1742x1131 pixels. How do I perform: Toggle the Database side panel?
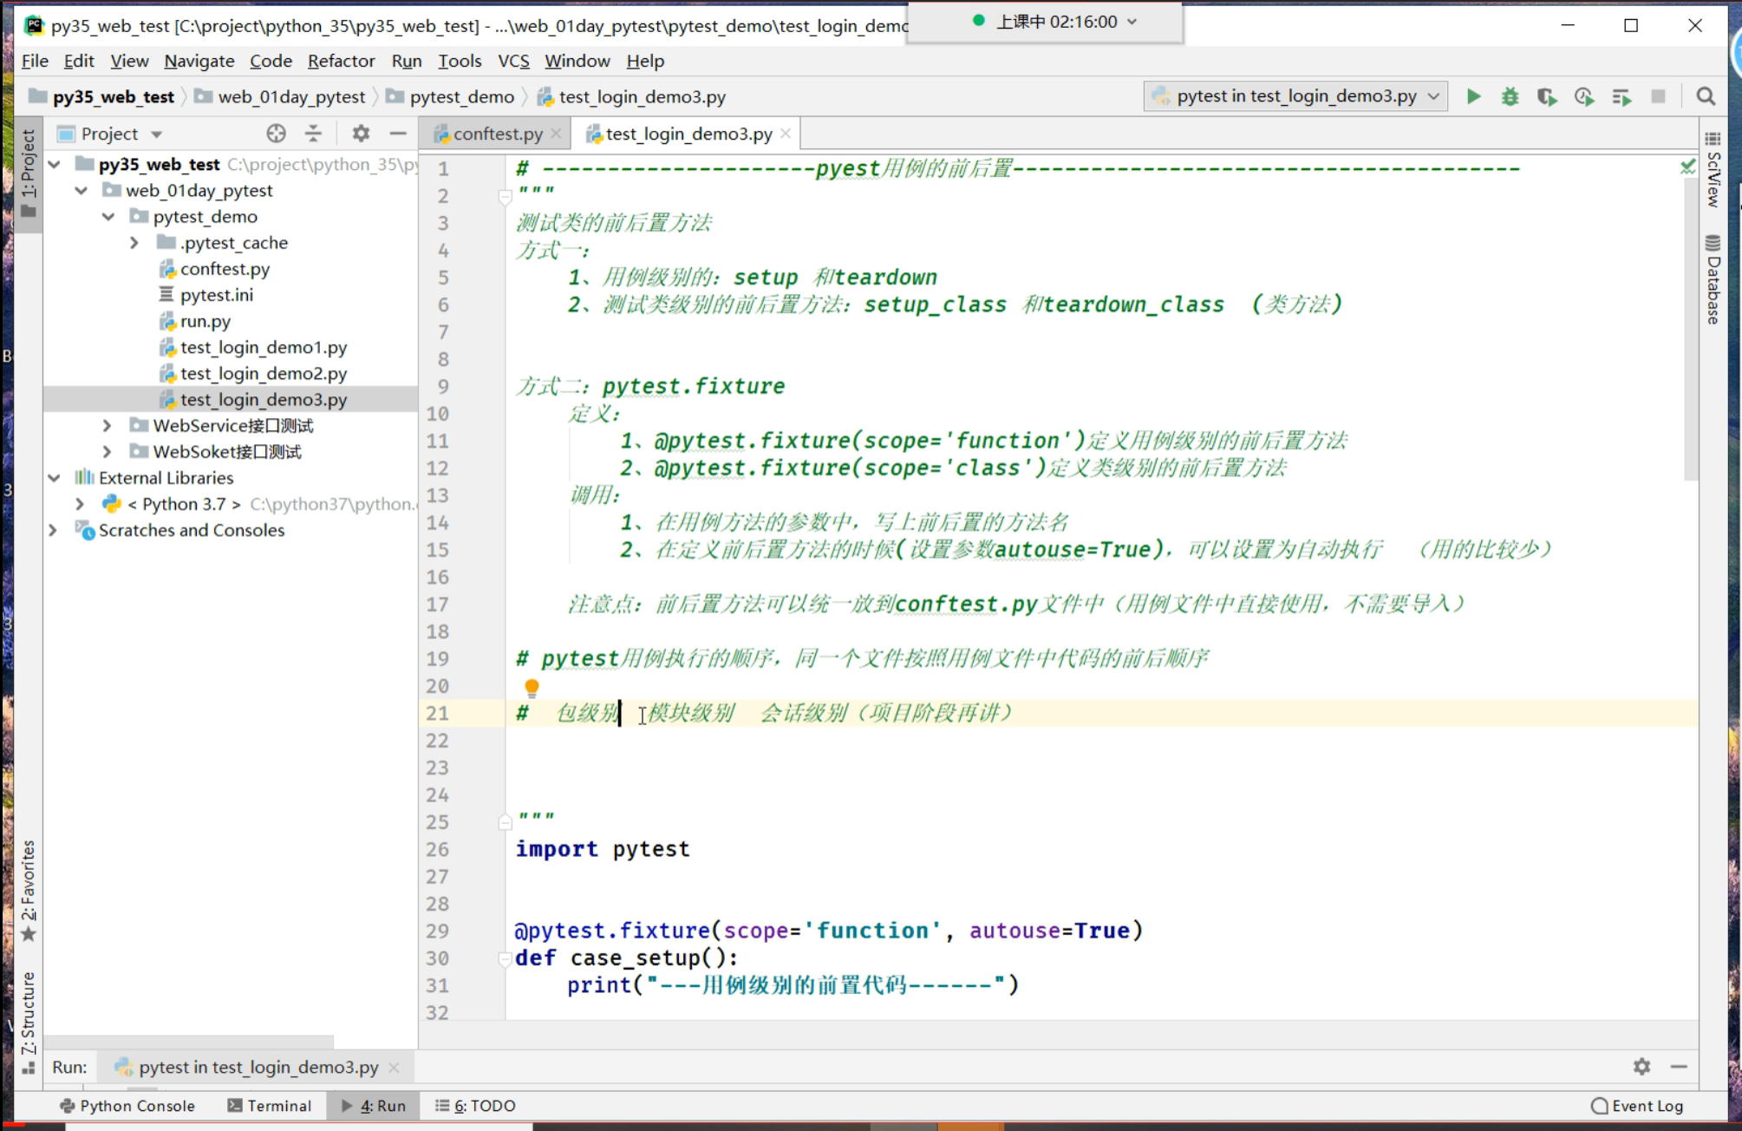pos(1713,279)
